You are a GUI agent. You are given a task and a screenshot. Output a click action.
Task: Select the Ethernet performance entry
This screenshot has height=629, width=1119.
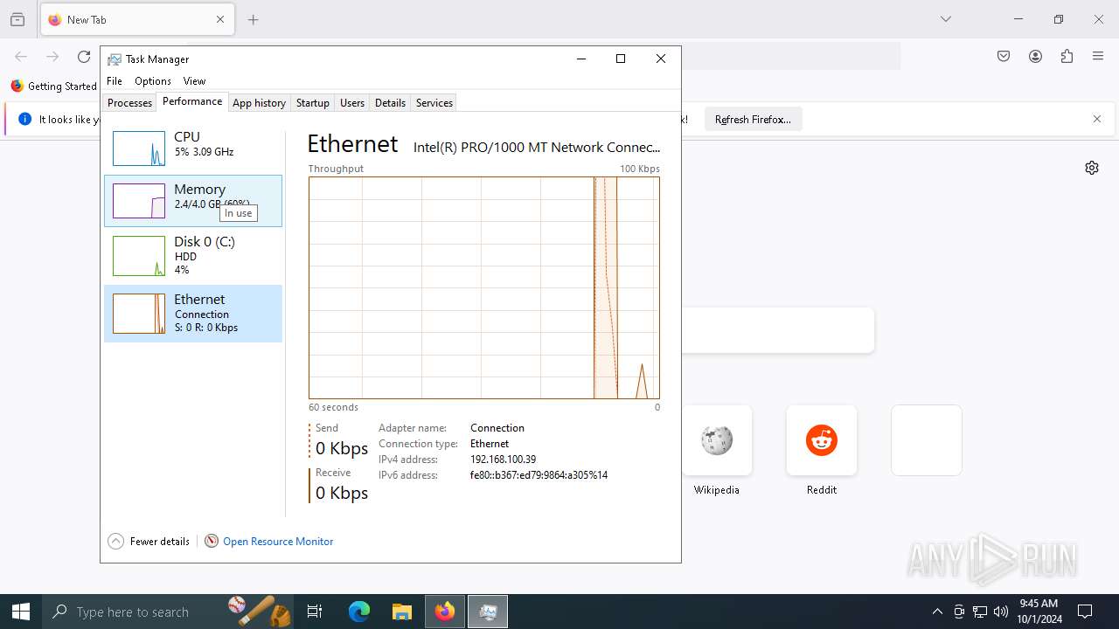193,314
